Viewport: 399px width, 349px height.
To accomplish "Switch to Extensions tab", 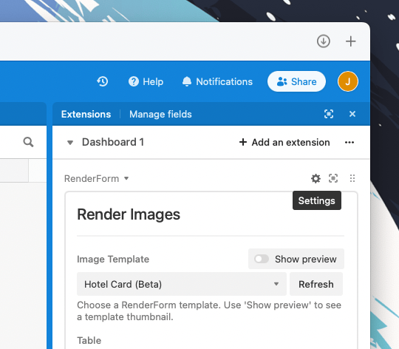I will 86,114.
